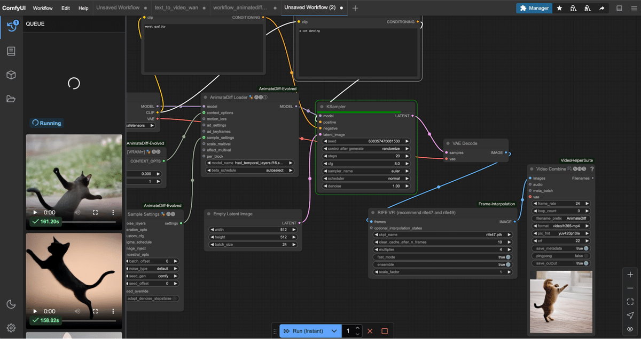Play the 161.20s cat video
The image size is (641, 339).
[x=35, y=213]
